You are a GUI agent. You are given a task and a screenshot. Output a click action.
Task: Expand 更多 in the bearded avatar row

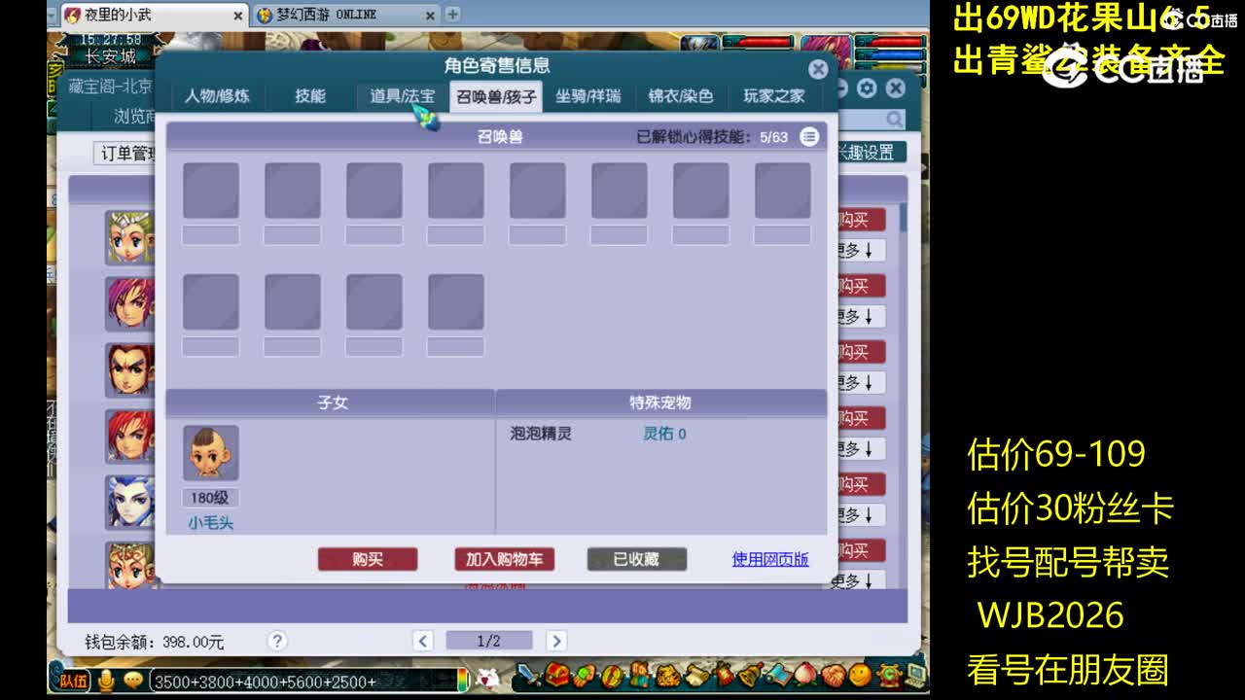click(x=860, y=382)
